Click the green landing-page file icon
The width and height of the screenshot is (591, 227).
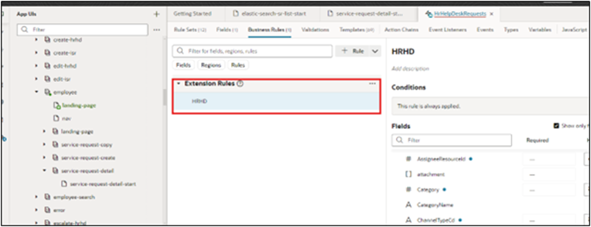[x=56, y=105]
